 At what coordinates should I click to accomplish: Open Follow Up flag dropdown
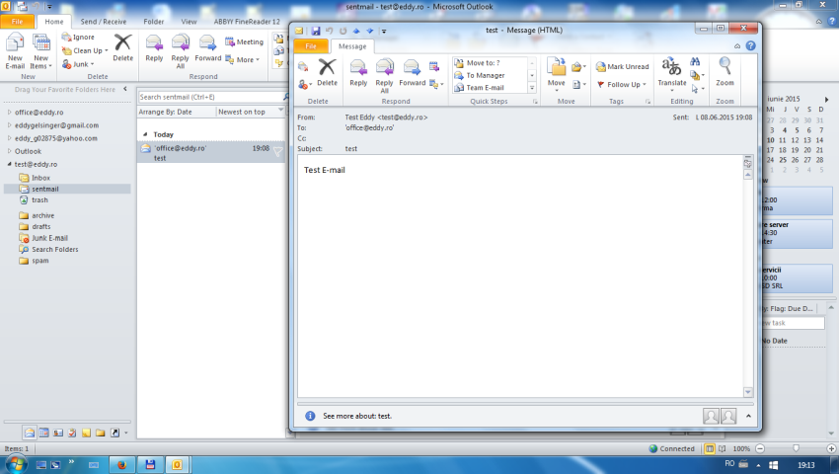point(621,85)
